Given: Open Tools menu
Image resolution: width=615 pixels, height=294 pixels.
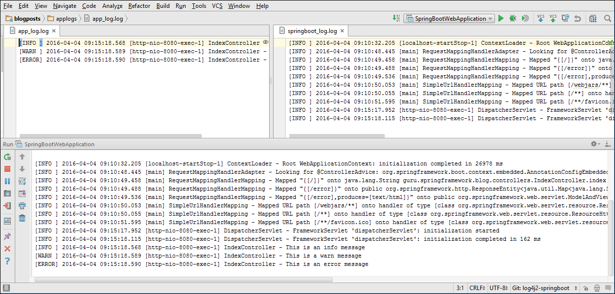Looking at the screenshot, I should point(199,6).
